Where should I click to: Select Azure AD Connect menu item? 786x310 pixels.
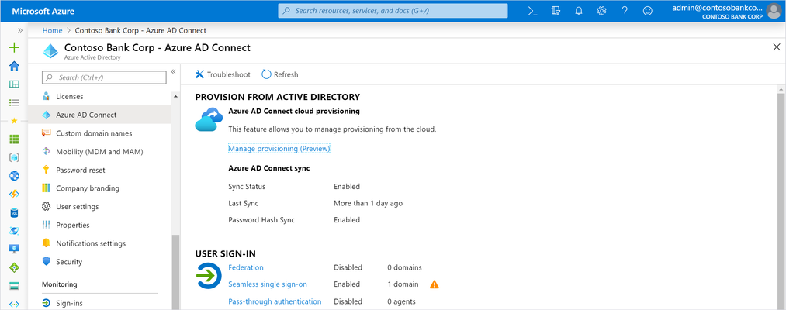[x=100, y=115]
